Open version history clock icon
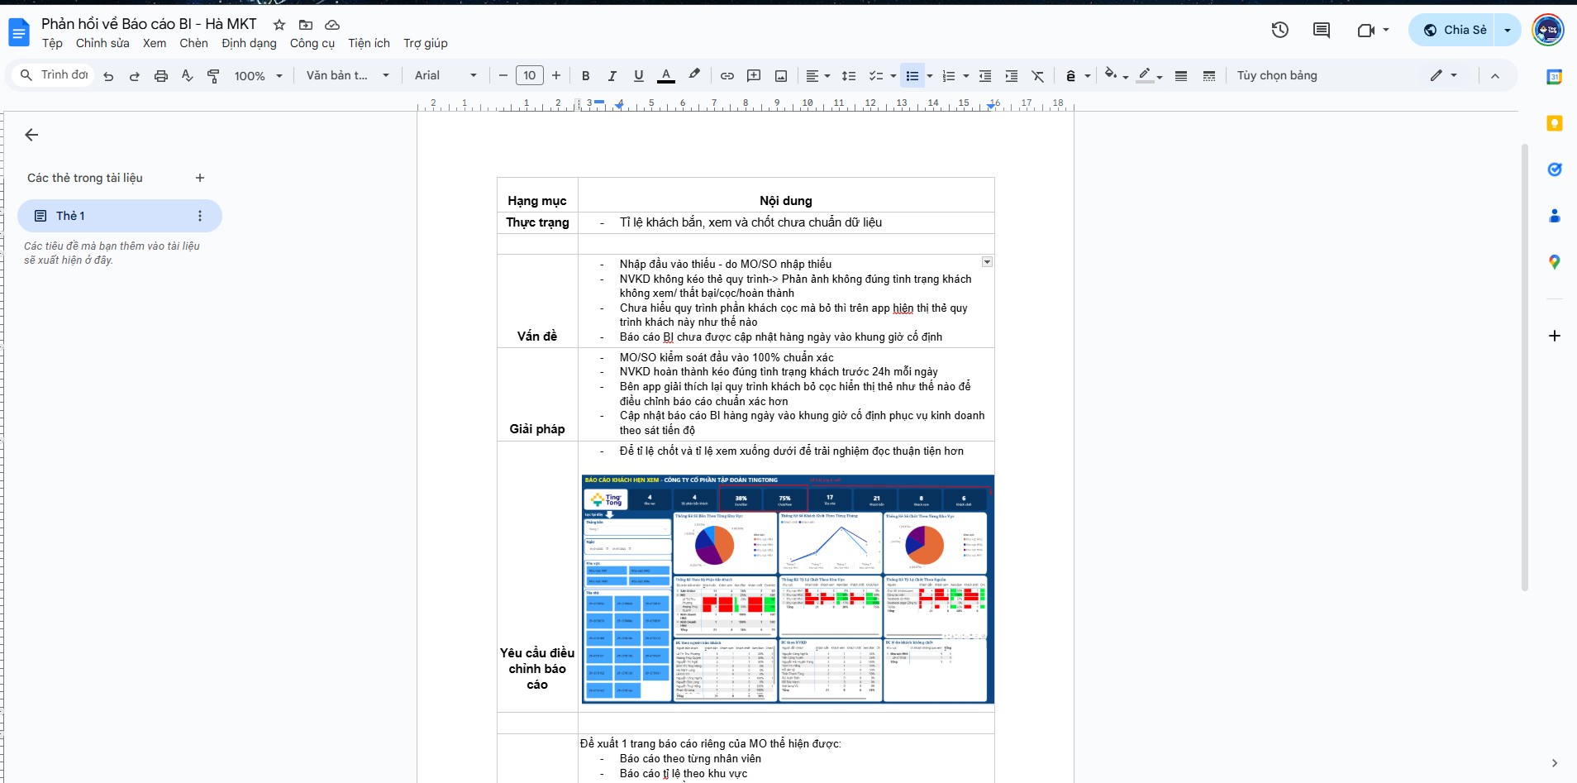The width and height of the screenshot is (1577, 783). [1279, 31]
